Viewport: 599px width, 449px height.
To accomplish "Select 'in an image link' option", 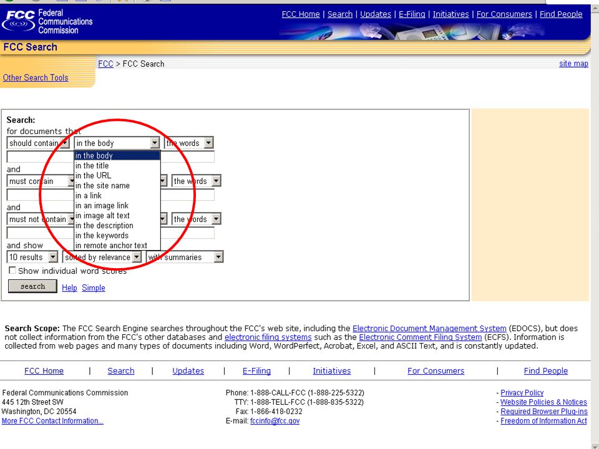I will coord(117,205).
